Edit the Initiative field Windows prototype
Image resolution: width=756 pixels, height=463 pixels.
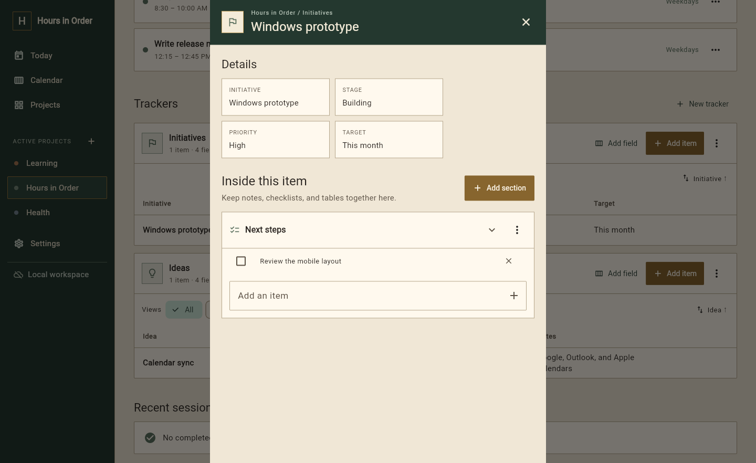tap(276, 97)
